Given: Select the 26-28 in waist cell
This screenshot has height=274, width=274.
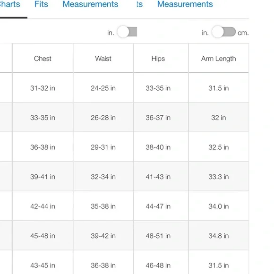Looking at the screenshot, I should click(103, 118).
